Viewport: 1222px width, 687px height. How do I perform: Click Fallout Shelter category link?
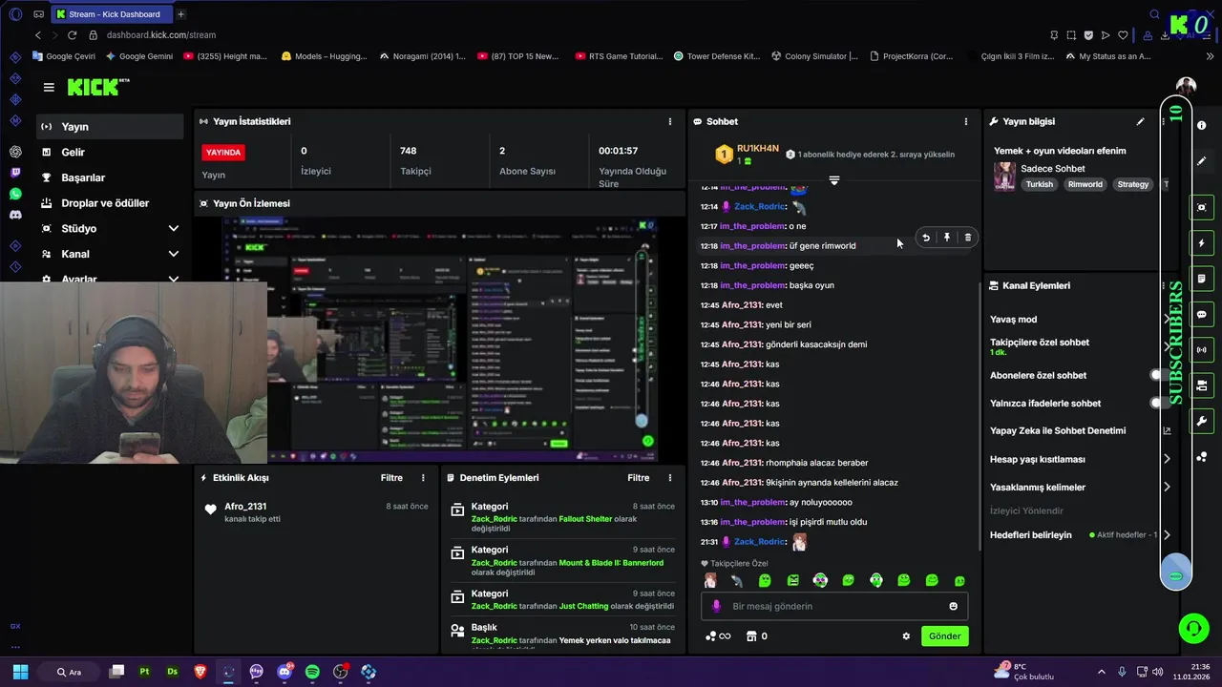(585, 519)
